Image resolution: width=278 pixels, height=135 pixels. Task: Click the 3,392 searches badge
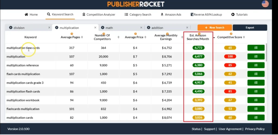pos(198,100)
